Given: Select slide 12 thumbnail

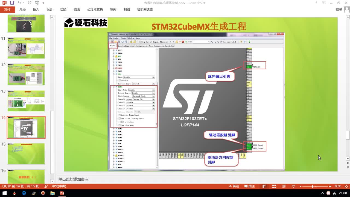Looking at the screenshot, I should [26, 74].
